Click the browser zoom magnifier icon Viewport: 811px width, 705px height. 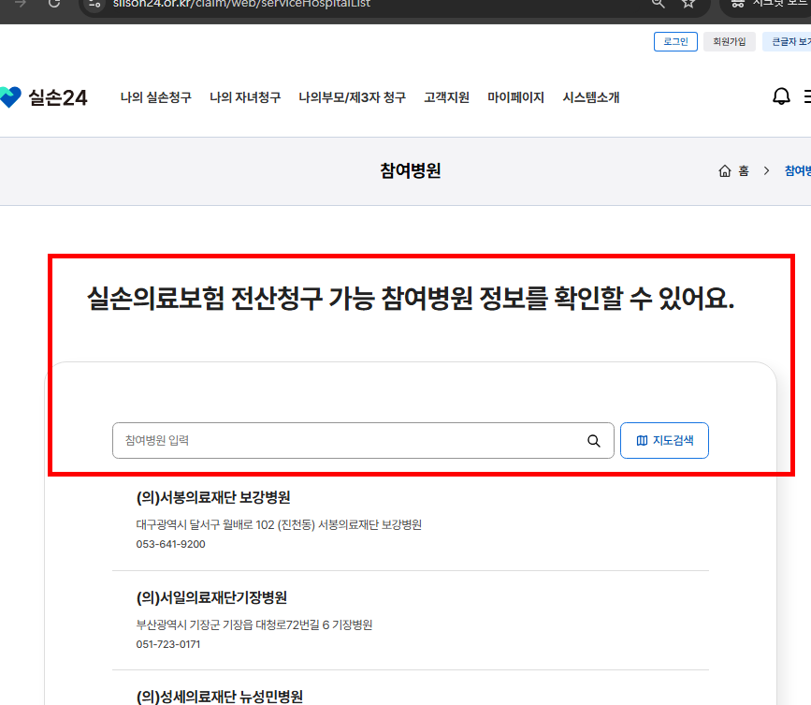[658, 4]
